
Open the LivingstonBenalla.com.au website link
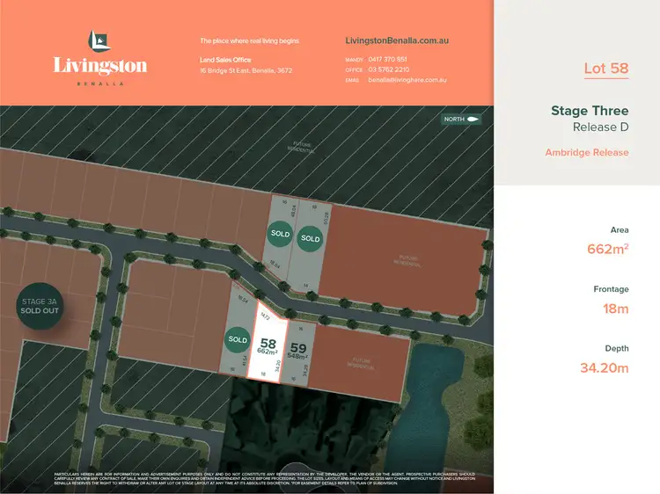pos(397,41)
